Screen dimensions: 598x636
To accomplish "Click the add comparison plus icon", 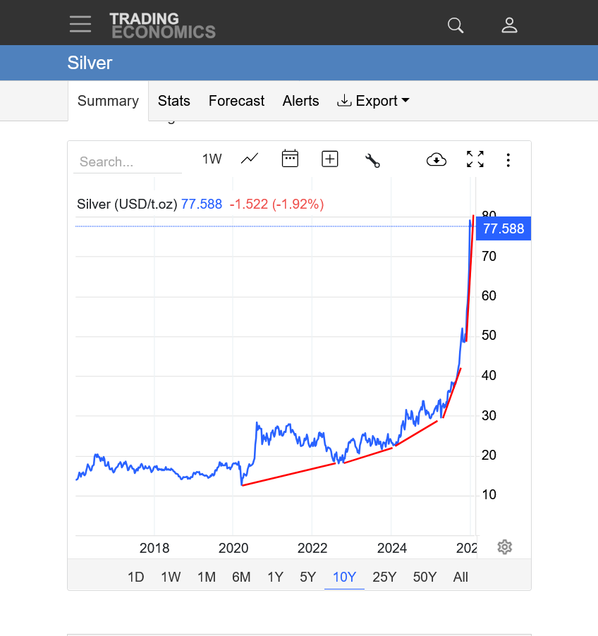I will click(330, 159).
